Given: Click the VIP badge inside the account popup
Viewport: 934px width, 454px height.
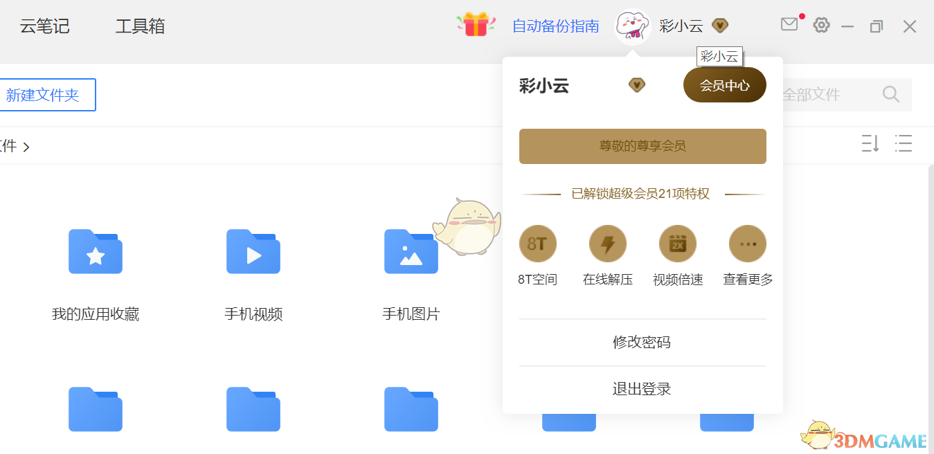Looking at the screenshot, I should click(x=637, y=85).
